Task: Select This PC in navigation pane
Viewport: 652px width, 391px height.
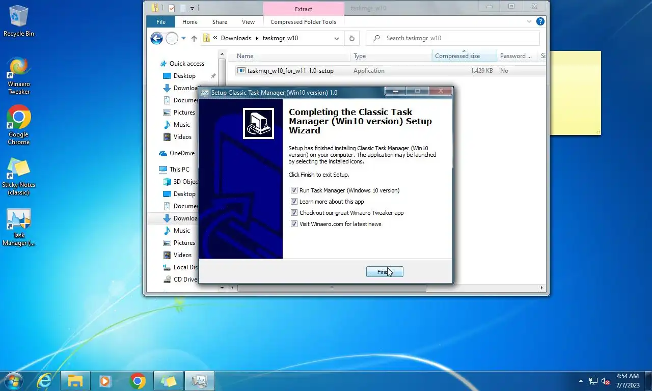Action: (174, 170)
